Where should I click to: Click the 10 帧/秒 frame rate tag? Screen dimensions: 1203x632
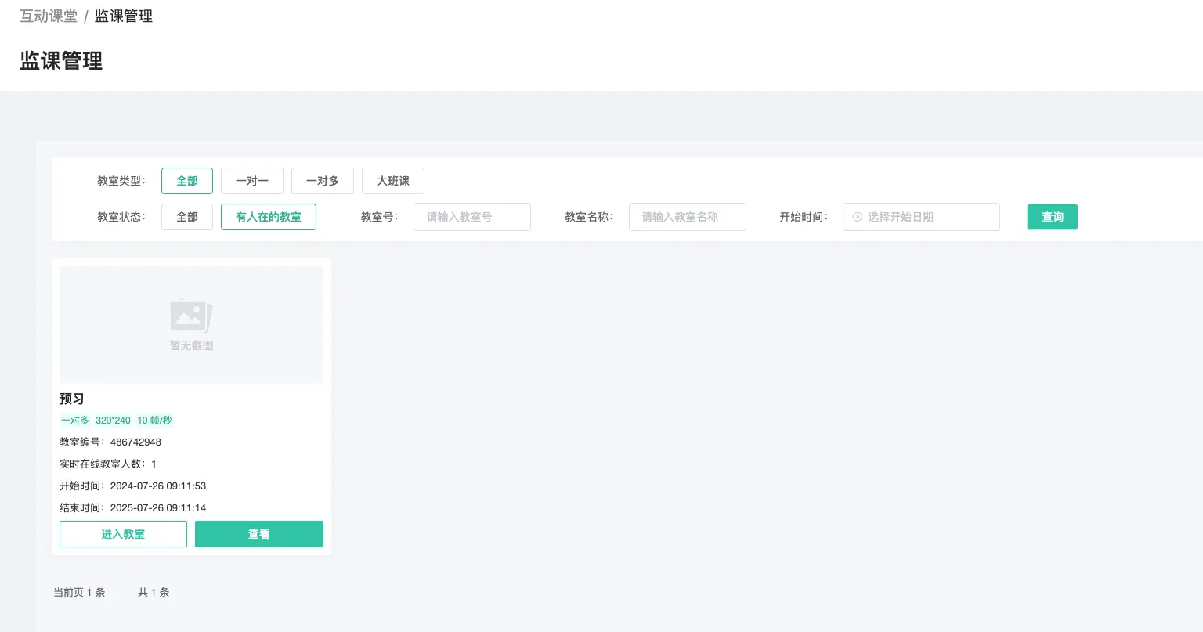pyautogui.click(x=154, y=421)
